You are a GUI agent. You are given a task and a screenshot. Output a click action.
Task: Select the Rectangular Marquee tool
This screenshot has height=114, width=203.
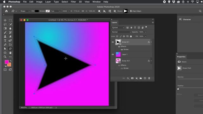(x=10, y=20)
